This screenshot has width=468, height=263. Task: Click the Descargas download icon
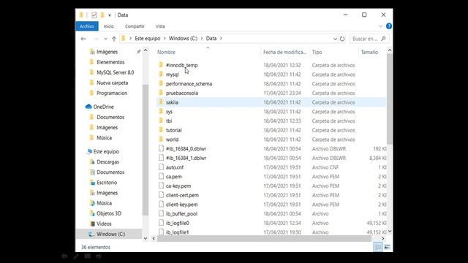coord(92,161)
